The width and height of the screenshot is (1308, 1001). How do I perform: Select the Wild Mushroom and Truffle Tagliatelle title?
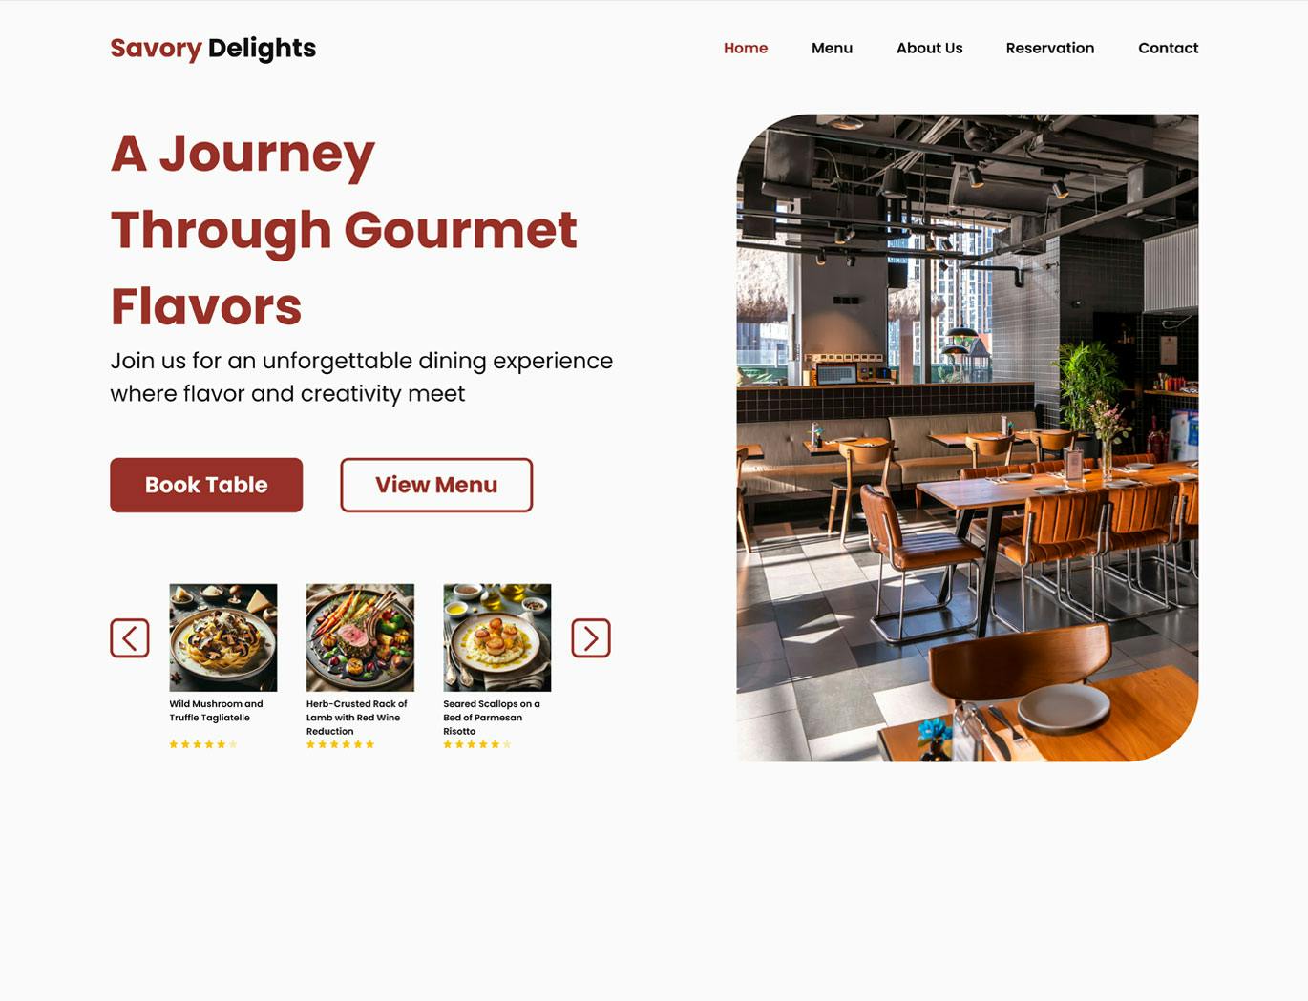point(216,711)
